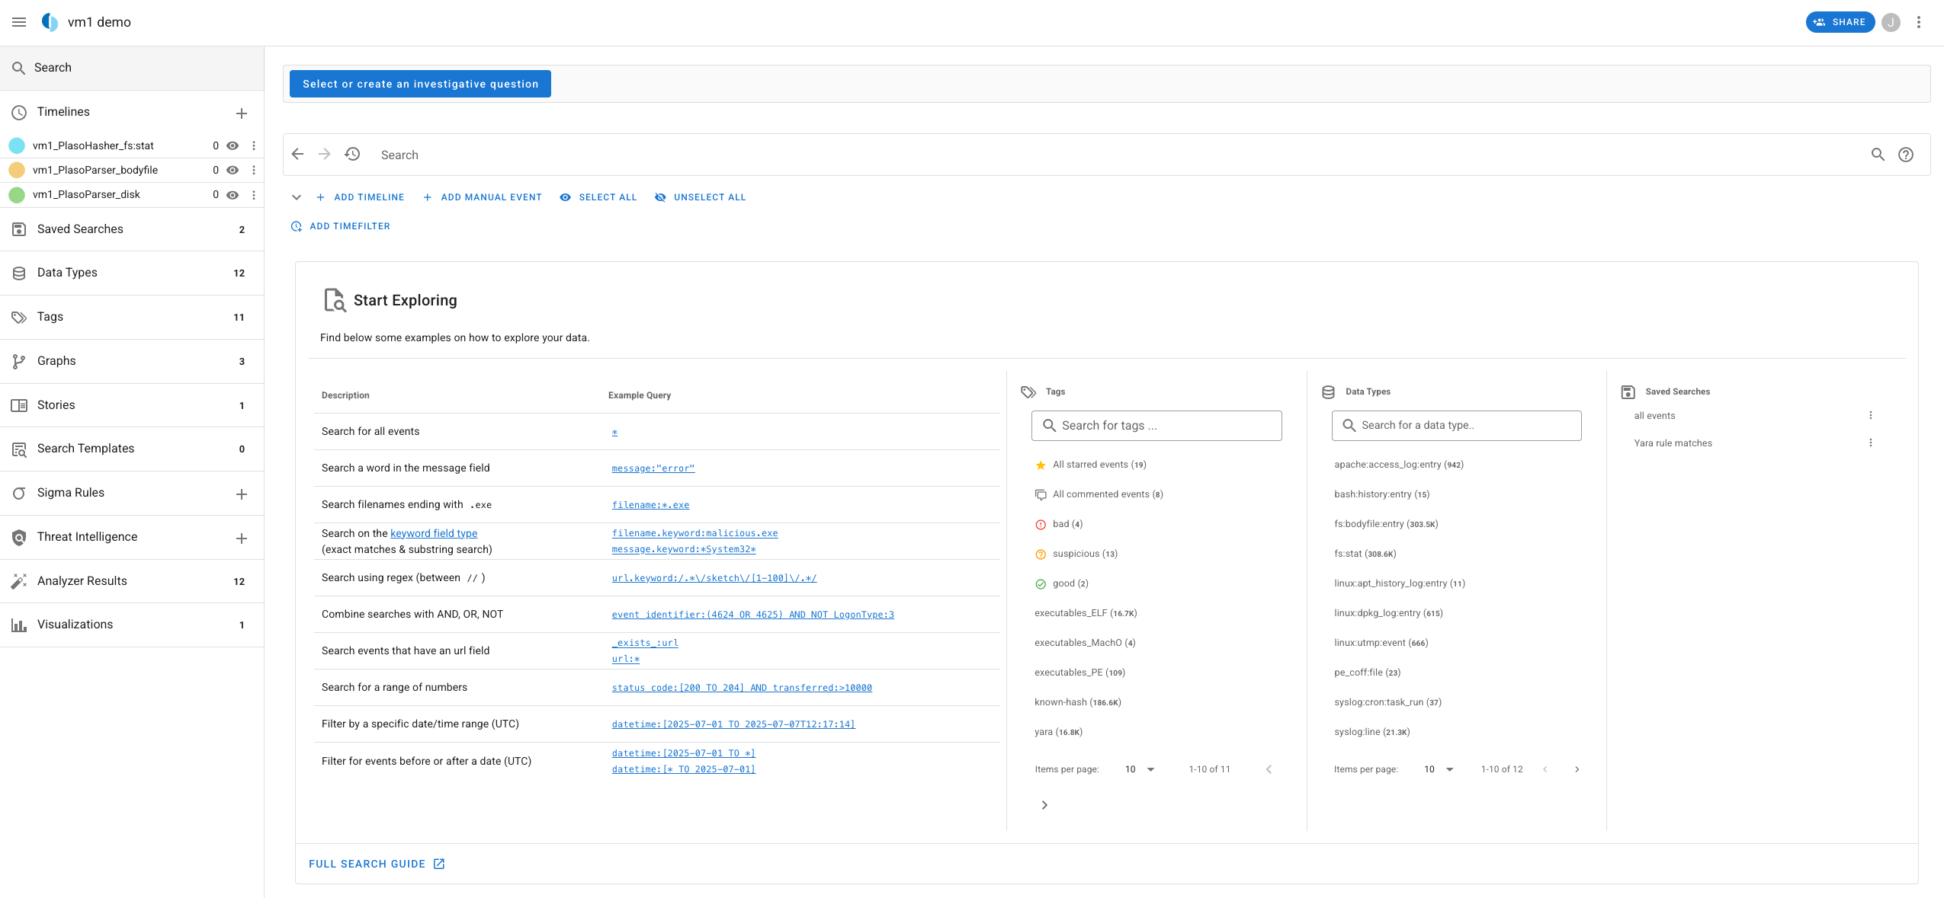The width and height of the screenshot is (1944, 898).
Task: Open the three-dot menu for vm1_PlasoParser_bodyfile
Action: [x=254, y=170]
